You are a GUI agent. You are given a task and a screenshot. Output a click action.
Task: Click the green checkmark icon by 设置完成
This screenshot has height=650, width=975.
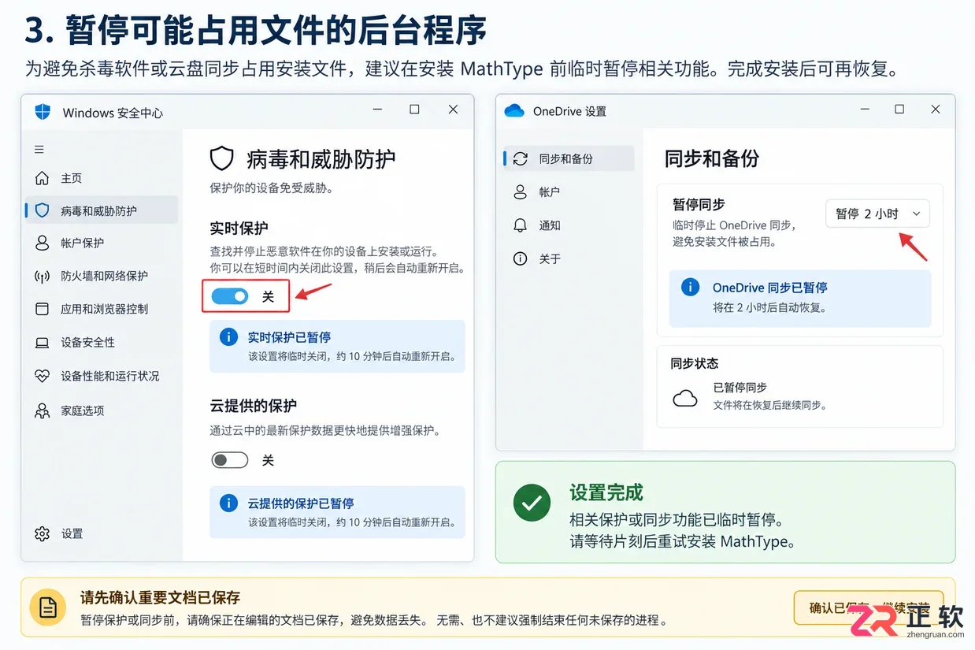pyautogui.click(x=532, y=502)
